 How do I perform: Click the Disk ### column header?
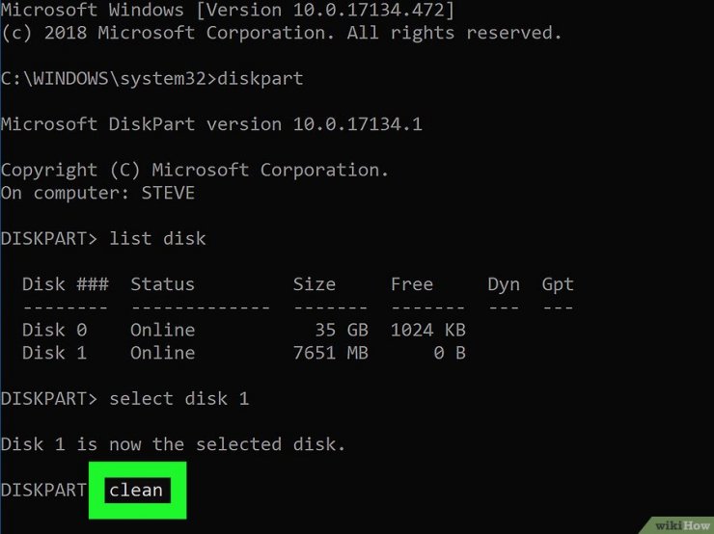(65, 284)
